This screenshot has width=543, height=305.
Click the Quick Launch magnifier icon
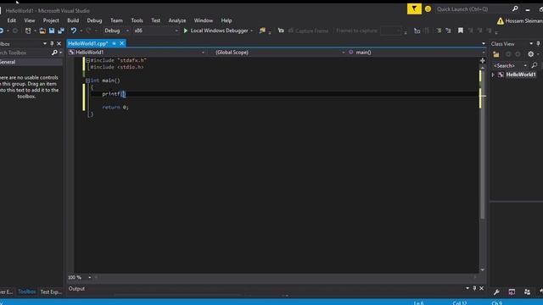[x=515, y=9]
